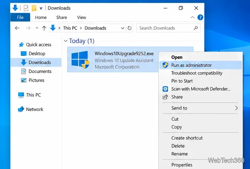
Task: Choose Open from the context menu
Action: coord(177,57)
